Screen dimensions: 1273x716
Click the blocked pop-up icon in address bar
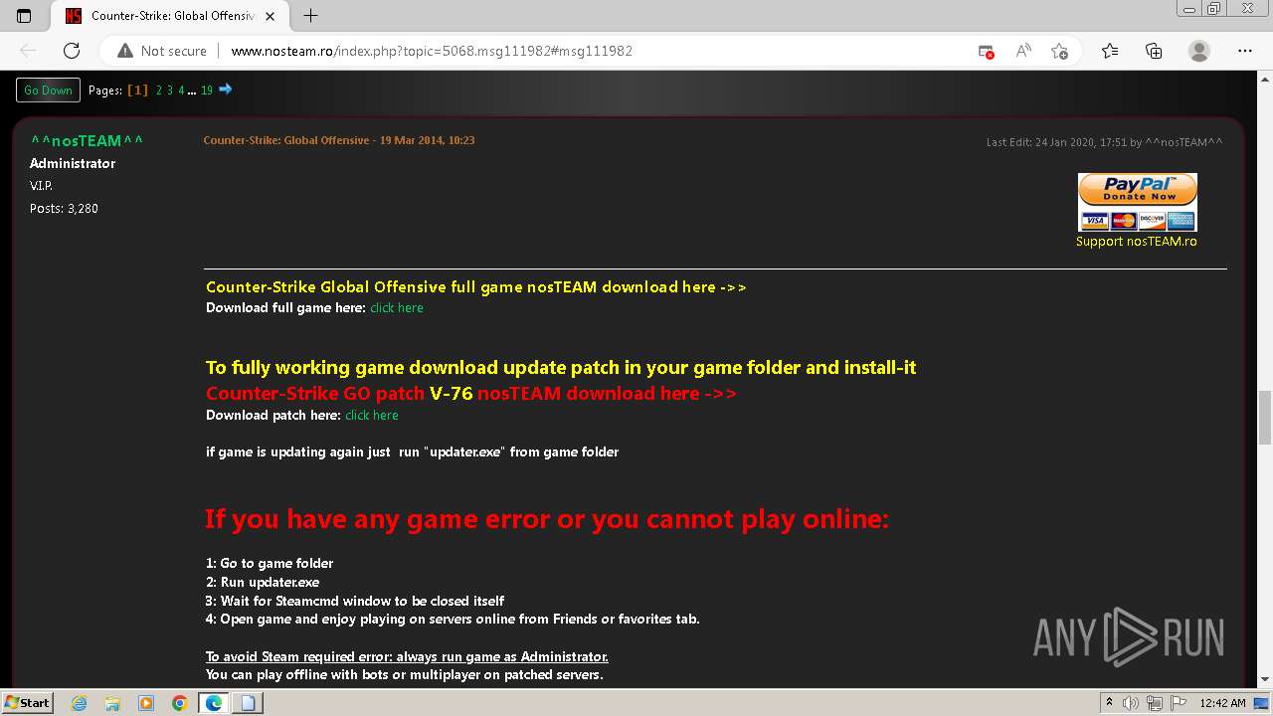(986, 51)
